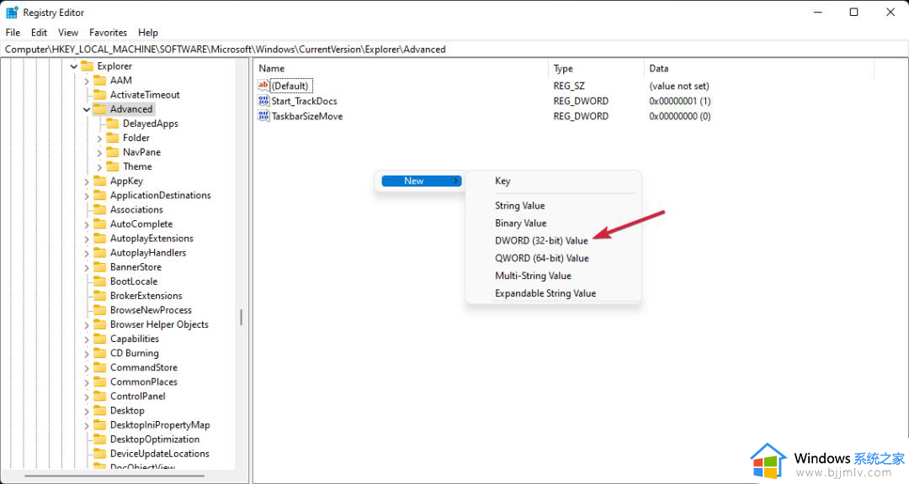This screenshot has height=484, width=909.
Task: Click the Explorer folder icon
Action: pyautogui.click(x=87, y=66)
